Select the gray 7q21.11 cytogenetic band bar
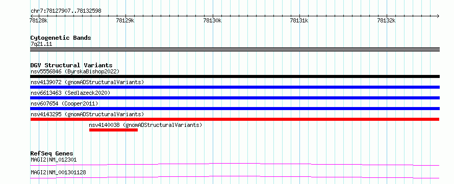Image resolution: width=454 pixels, height=184 pixels. point(235,49)
